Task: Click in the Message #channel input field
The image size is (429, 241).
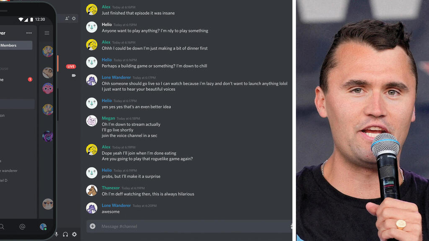Action: click(x=189, y=226)
